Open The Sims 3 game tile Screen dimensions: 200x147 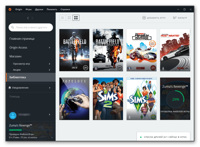point(141,99)
